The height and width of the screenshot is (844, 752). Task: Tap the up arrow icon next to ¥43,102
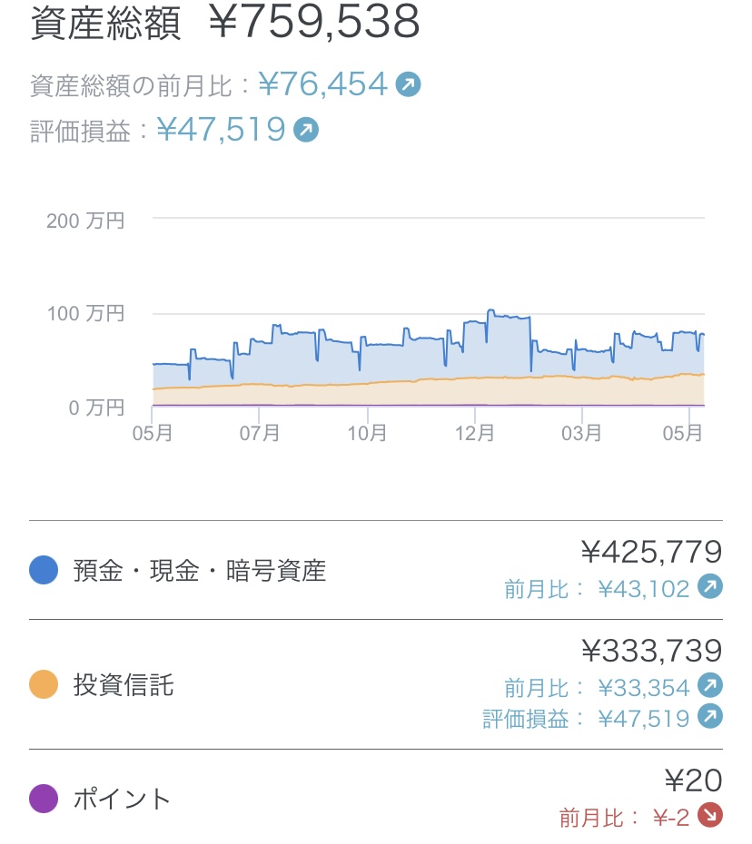[709, 588]
